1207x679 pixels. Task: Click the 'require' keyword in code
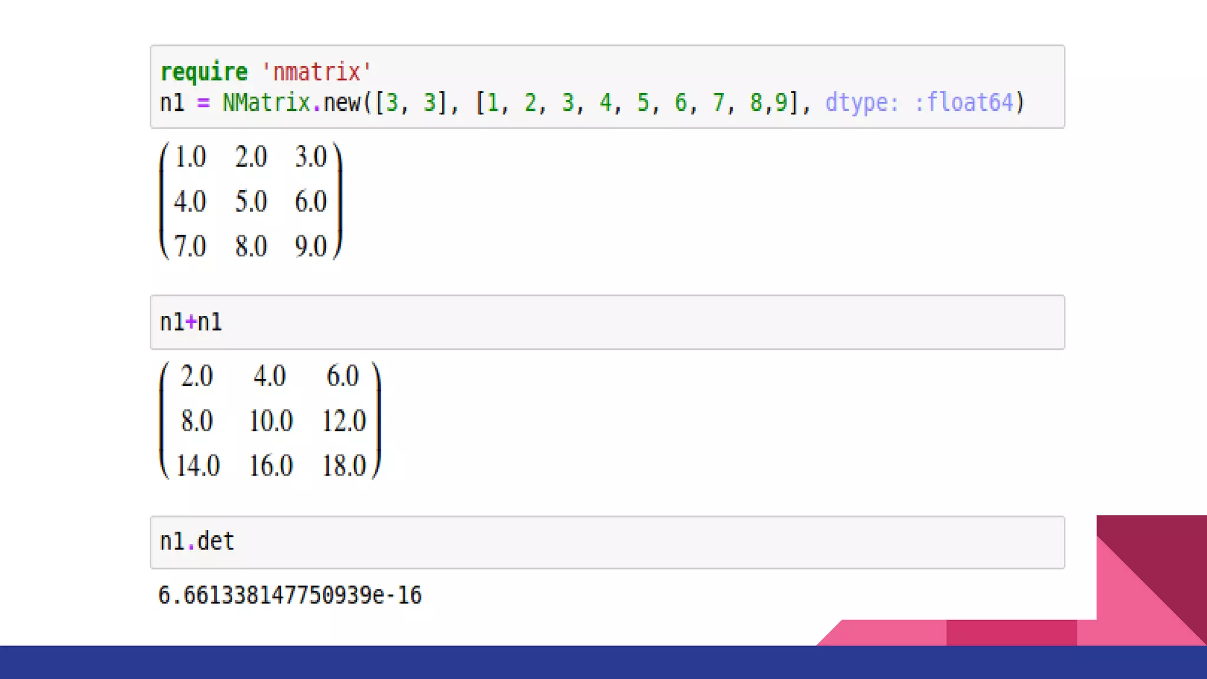click(x=204, y=72)
